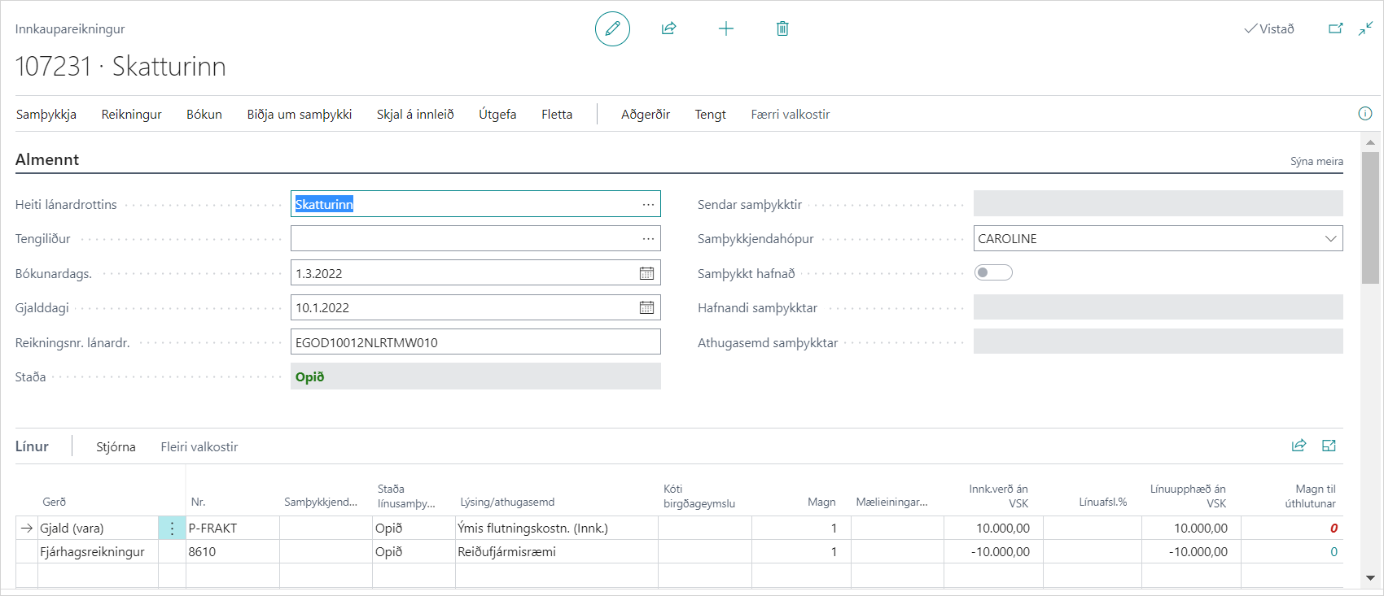
Task: Click the info icon on action bar
Action: 1365,114
